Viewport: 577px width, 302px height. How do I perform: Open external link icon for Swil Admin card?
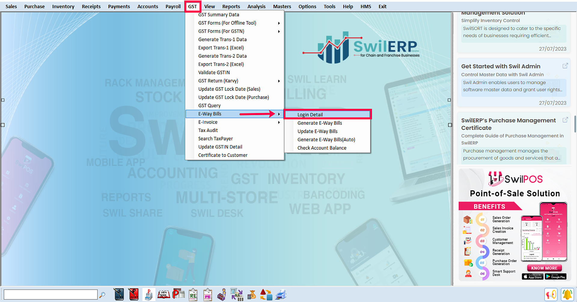pyautogui.click(x=565, y=66)
